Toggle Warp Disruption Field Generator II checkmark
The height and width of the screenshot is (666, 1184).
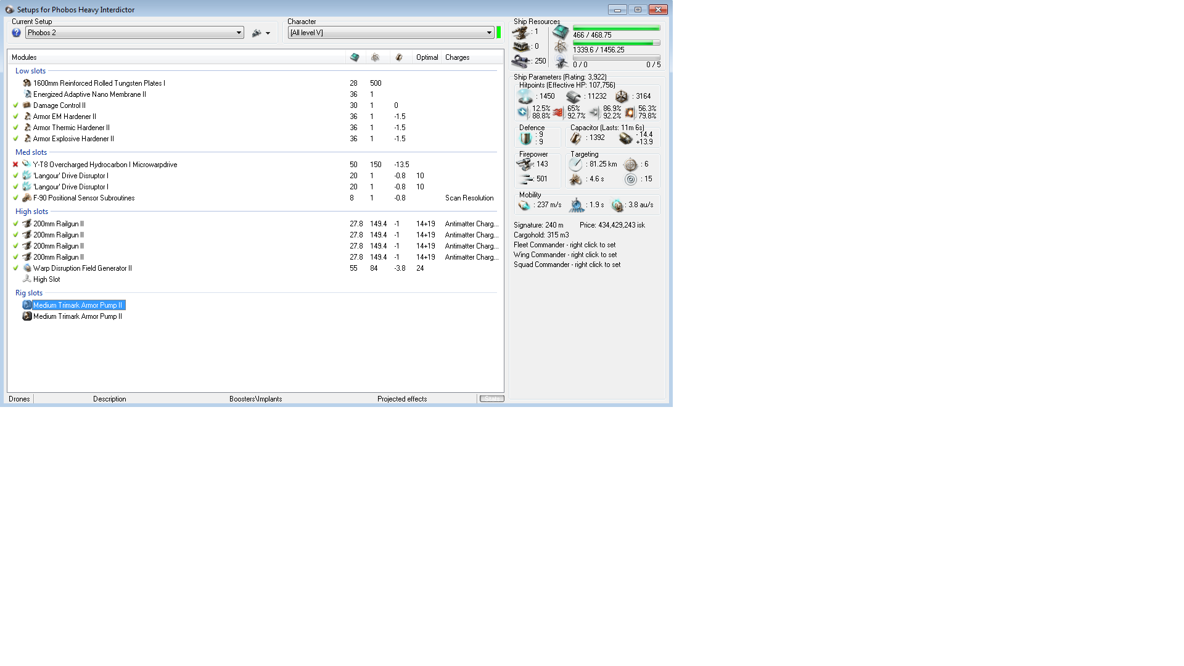[16, 268]
